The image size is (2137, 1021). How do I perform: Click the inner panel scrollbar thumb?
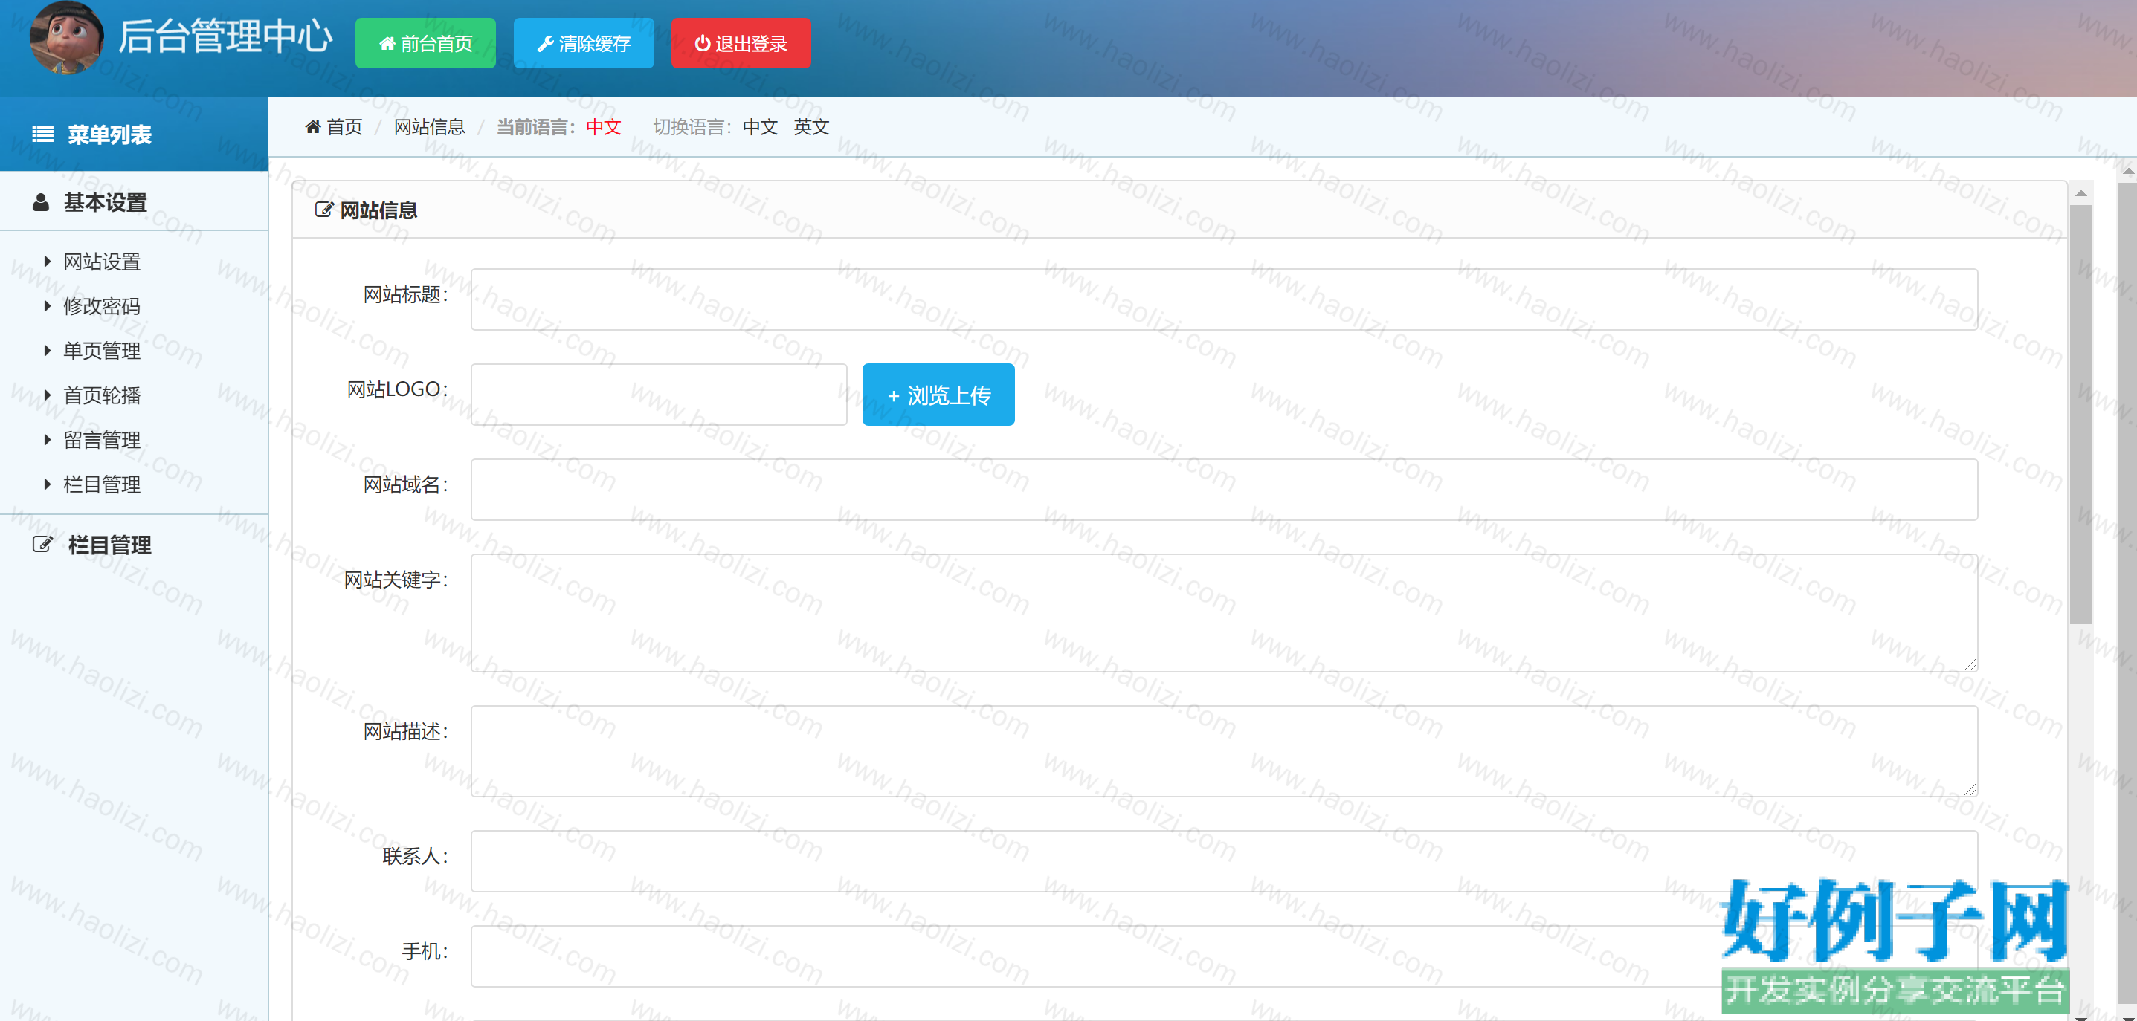[2080, 415]
